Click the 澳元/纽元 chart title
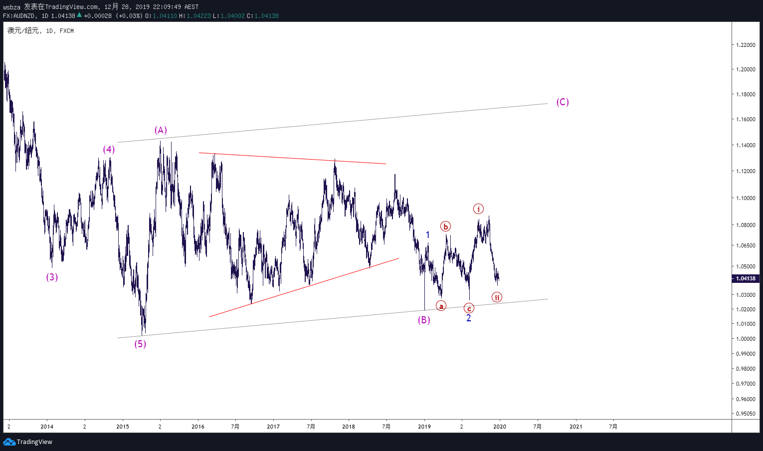Viewport: 763px width, 451px height. 23,30
